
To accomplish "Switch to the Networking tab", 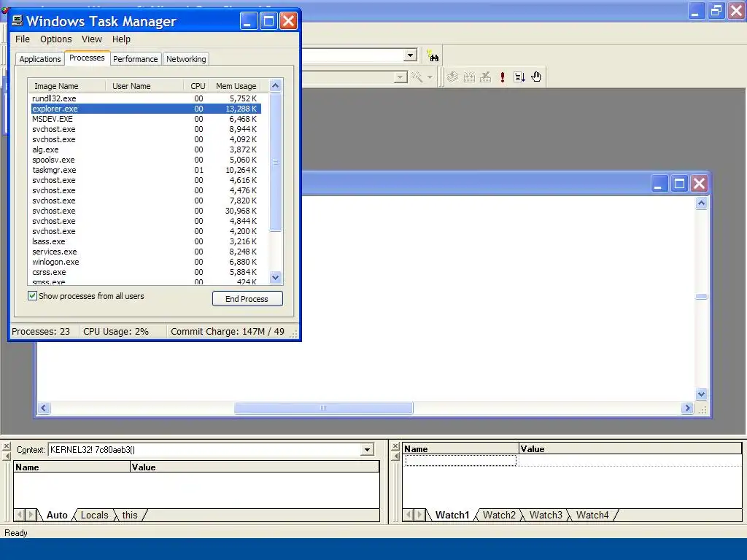I will pyautogui.click(x=186, y=59).
